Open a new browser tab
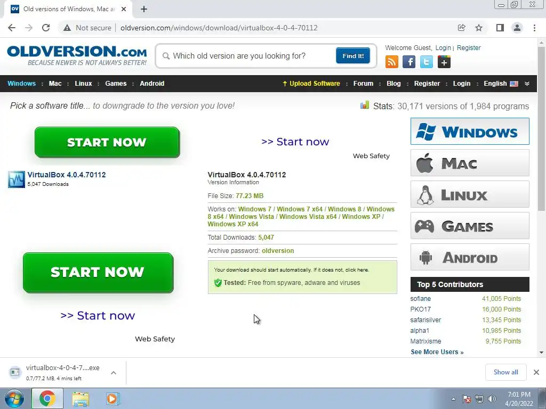 (144, 9)
